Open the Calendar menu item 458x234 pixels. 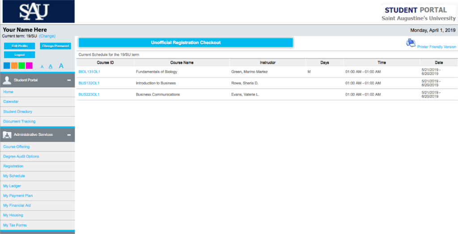point(38,102)
